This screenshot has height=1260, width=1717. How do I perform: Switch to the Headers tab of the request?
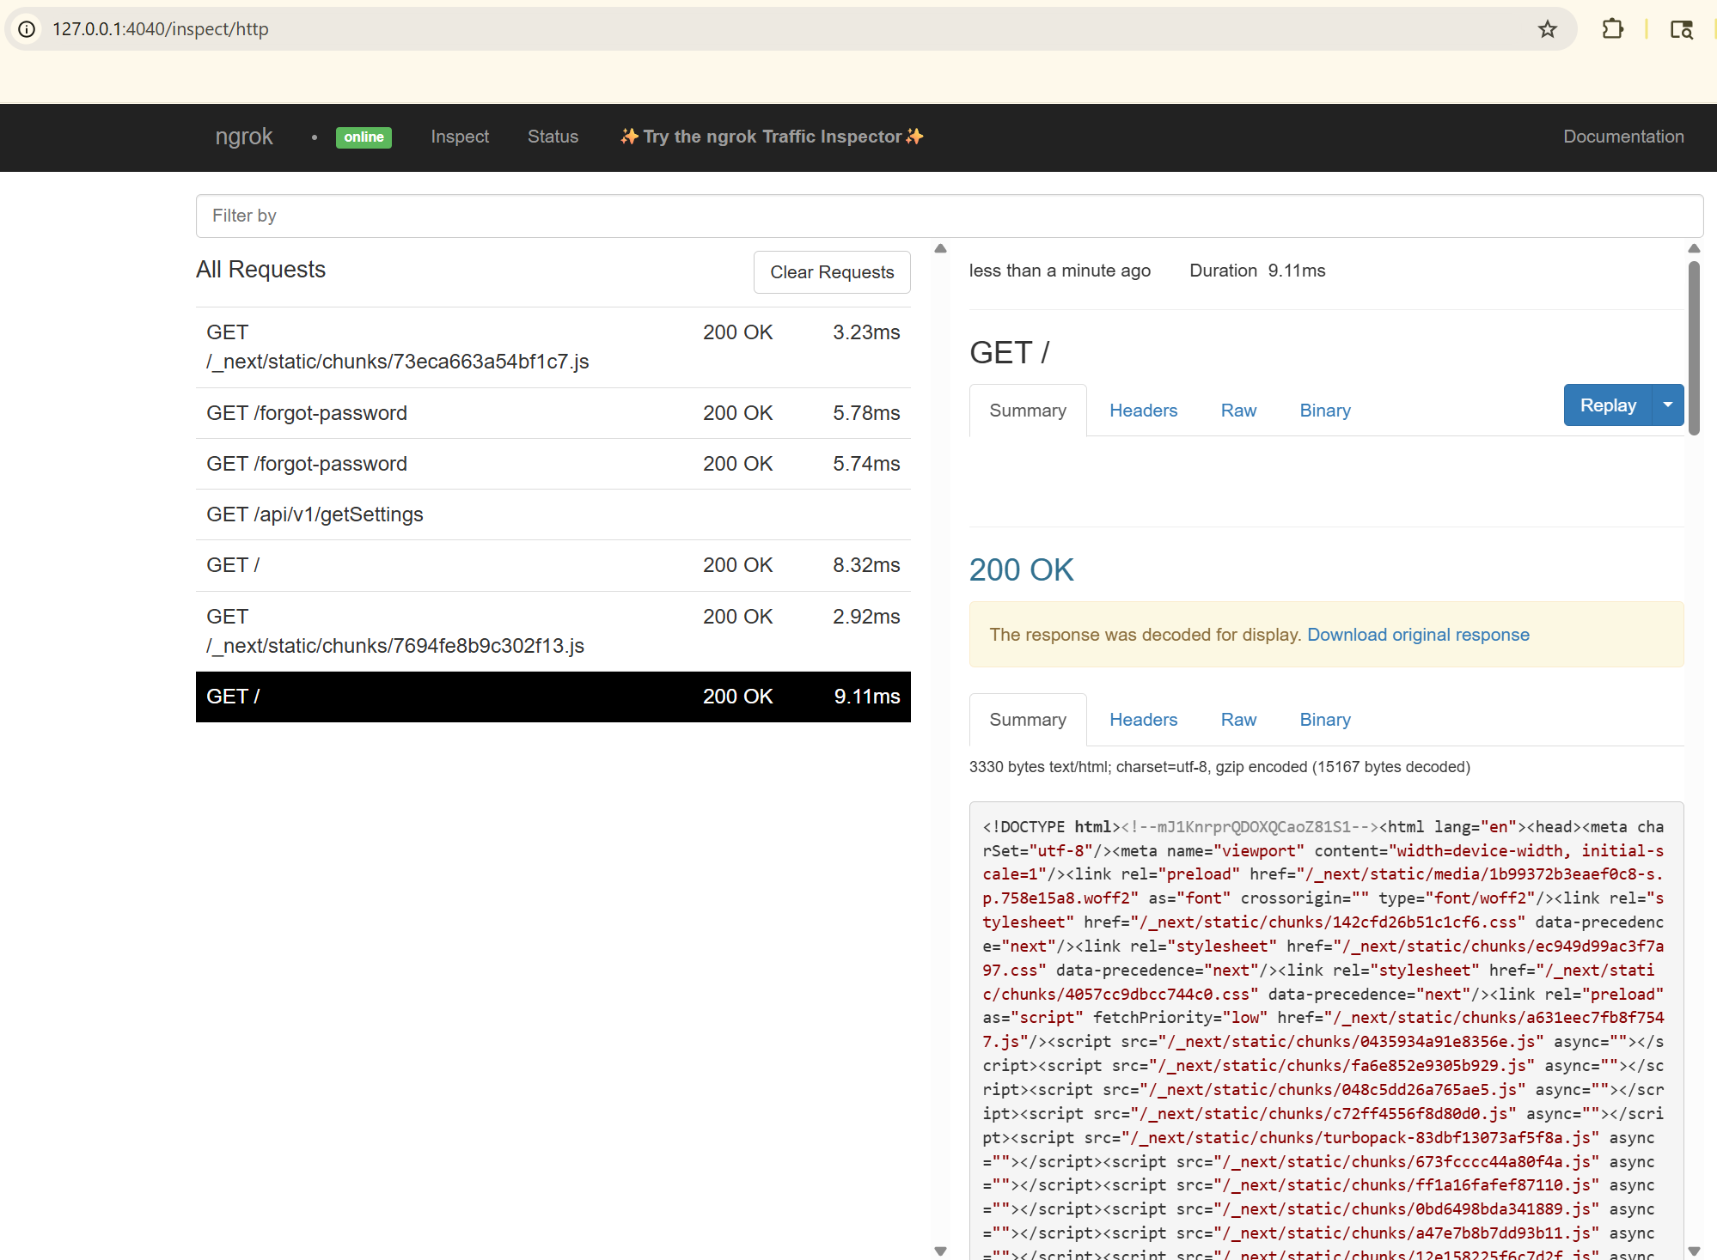click(x=1143, y=410)
